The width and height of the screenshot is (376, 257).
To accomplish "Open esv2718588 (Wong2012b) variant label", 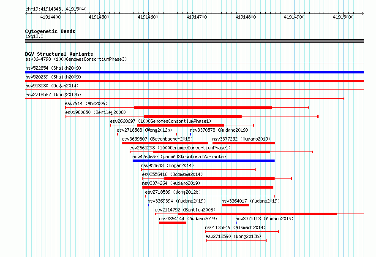I will click(144, 130).
